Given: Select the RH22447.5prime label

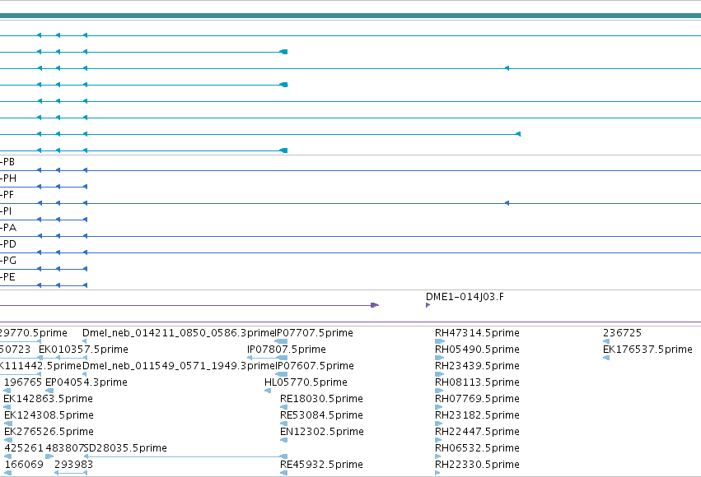Looking at the screenshot, I should coord(477,432).
